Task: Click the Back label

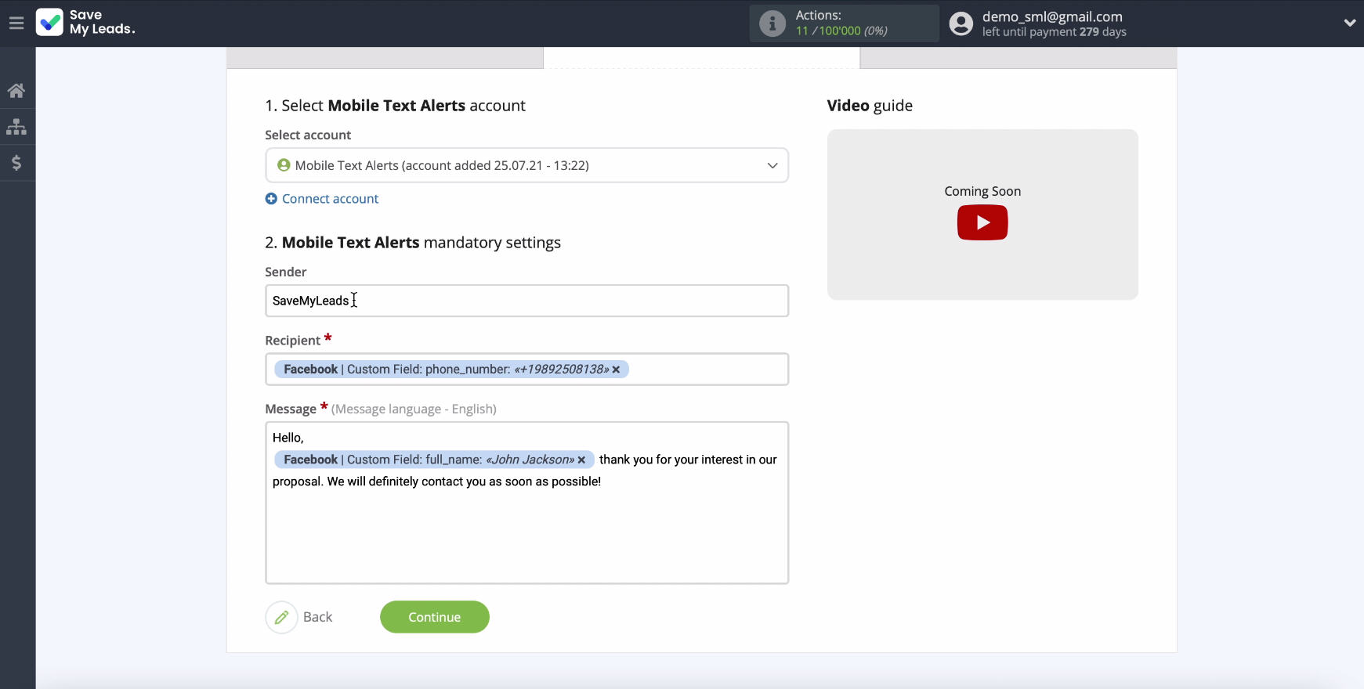Action: (317, 617)
